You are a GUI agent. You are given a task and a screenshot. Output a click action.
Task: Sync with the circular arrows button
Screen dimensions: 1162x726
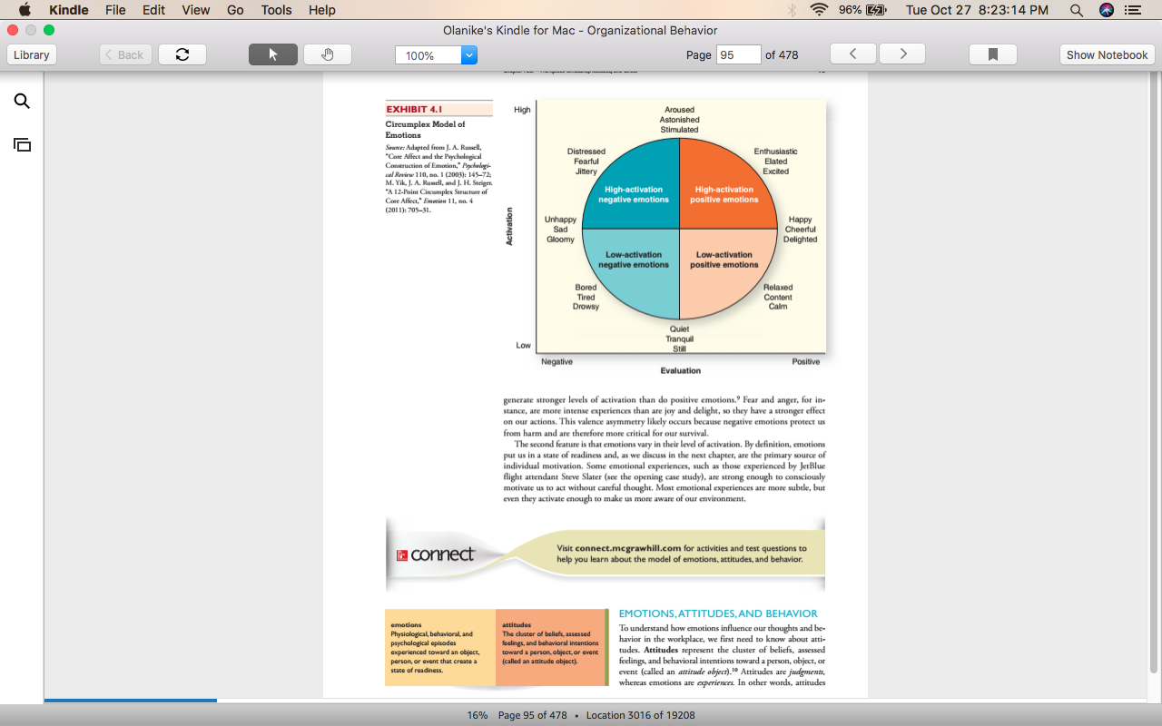click(x=182, y=54)
